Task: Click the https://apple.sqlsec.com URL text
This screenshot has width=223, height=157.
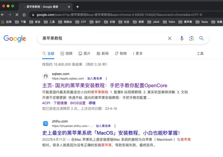Action: click(x=68, y=78)
